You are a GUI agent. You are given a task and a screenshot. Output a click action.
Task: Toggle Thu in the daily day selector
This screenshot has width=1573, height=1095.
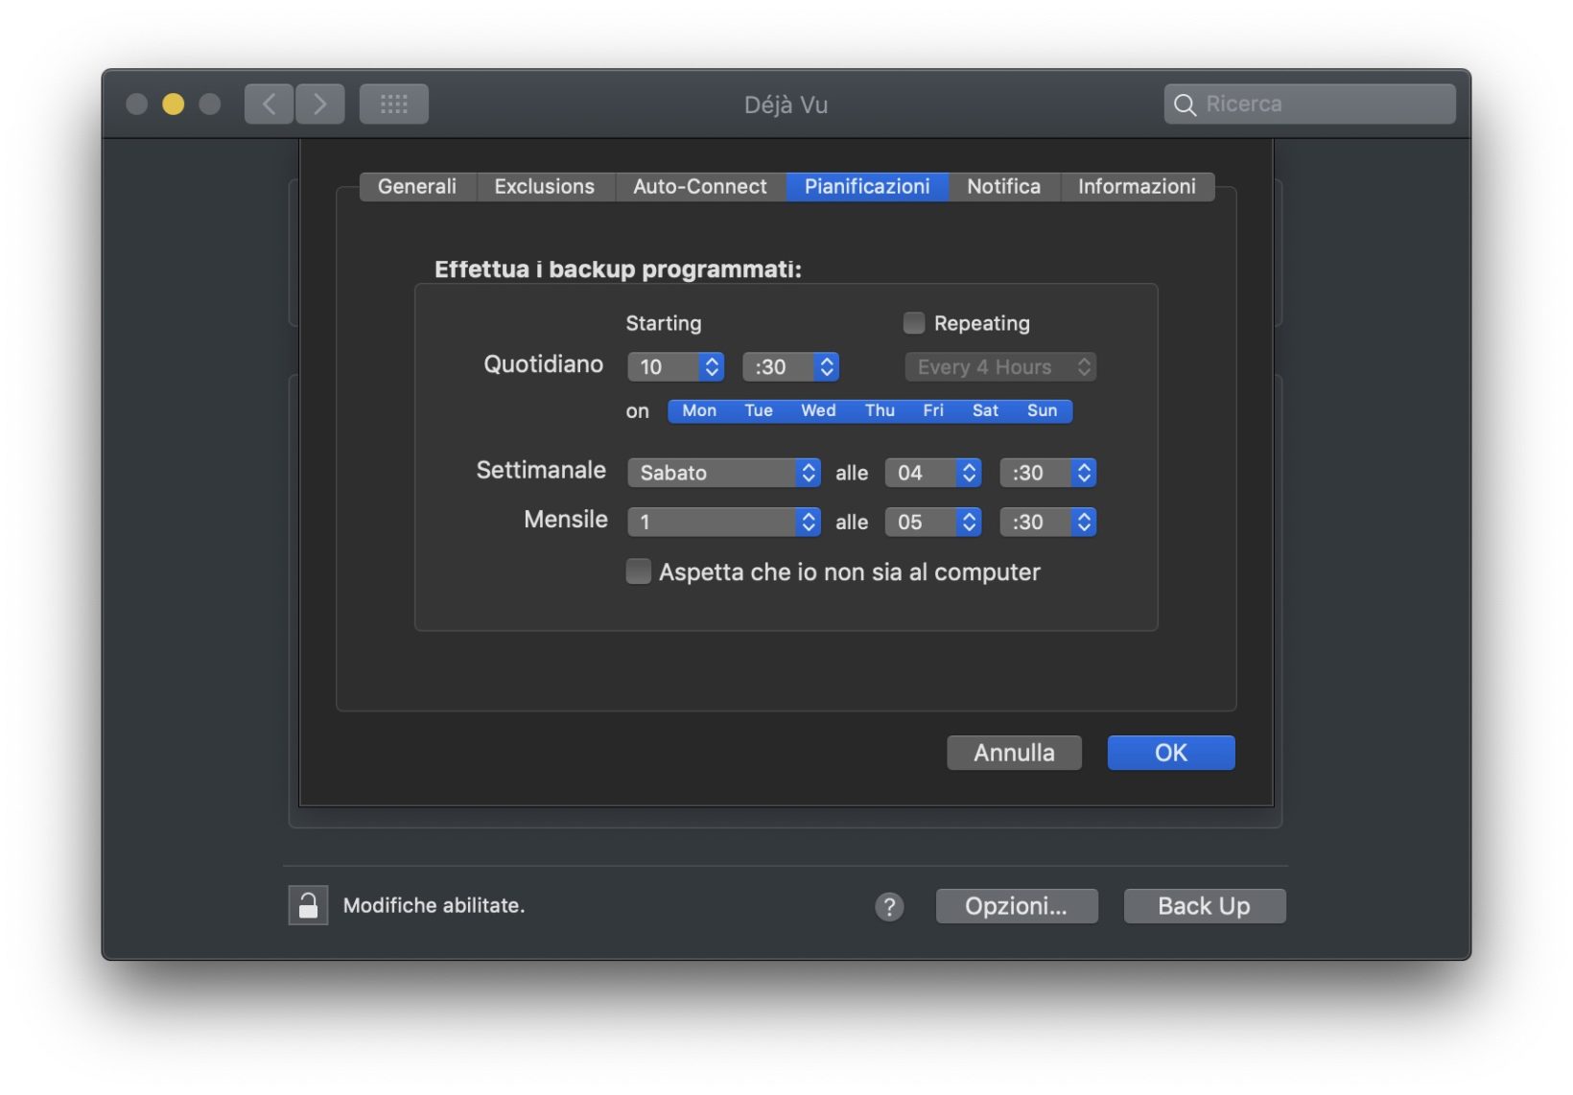[x=880, y=410]
